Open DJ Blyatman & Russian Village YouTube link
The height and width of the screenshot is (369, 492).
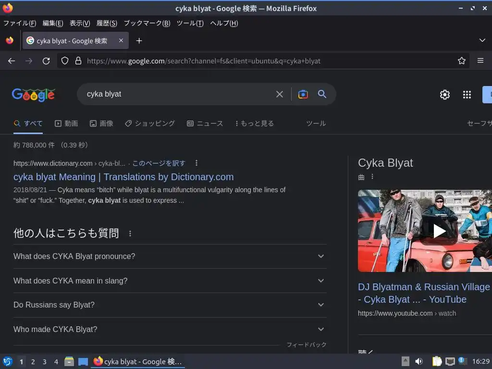(424, 293)
